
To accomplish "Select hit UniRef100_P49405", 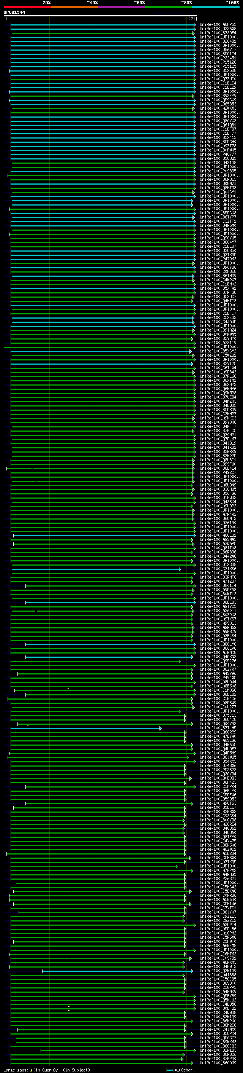I will [218, 678].
